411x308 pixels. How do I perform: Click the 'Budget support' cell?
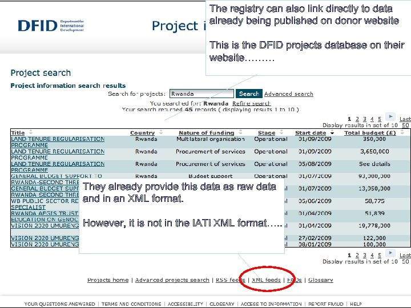pos(211,176)
